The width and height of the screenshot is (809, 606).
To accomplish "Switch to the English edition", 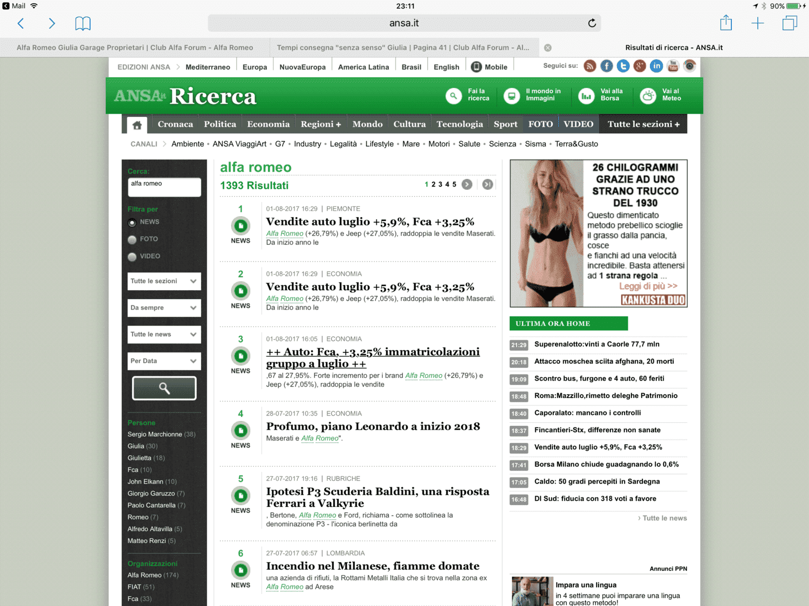I will 447,67.
